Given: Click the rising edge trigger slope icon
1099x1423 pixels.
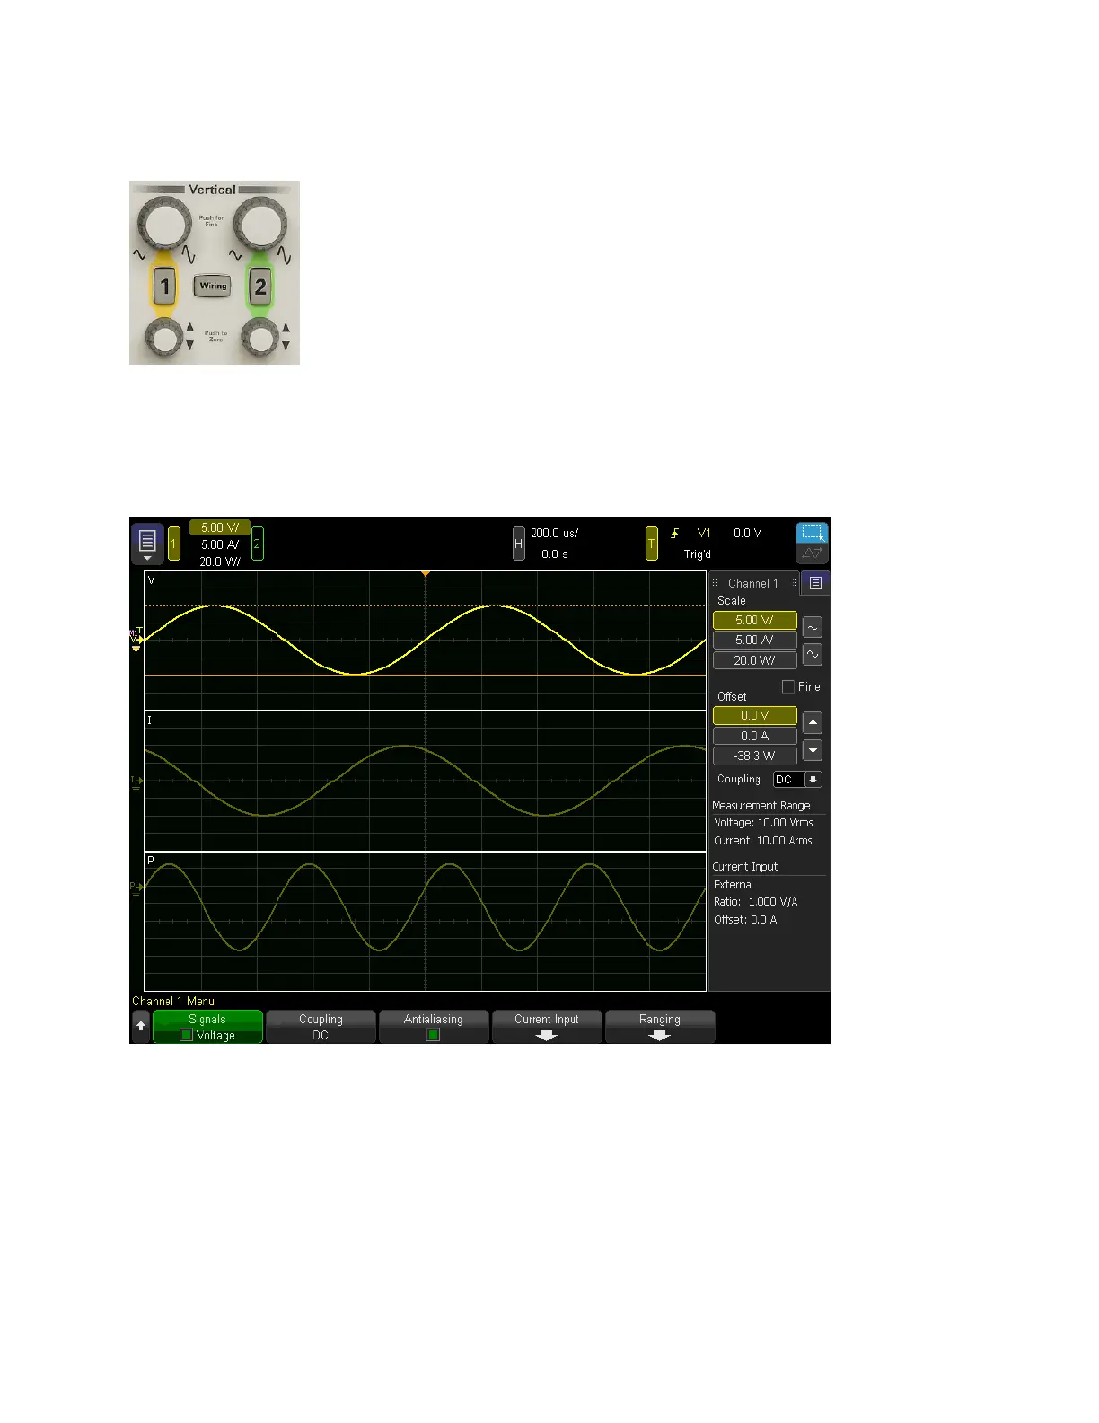Looking at the screenshot, I should click(x=675, y=534).
